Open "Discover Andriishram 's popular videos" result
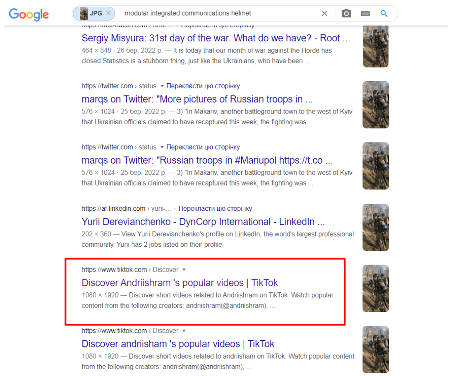 [x=180, y=283]
